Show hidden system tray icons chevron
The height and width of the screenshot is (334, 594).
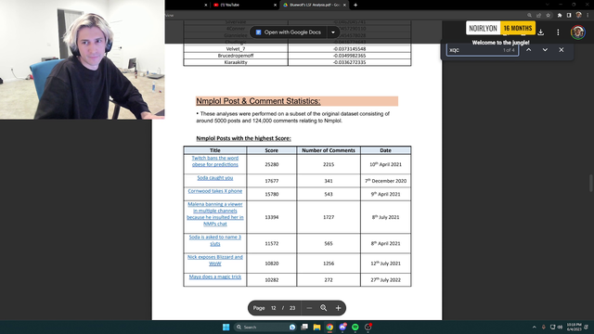(x=535, y=327)
